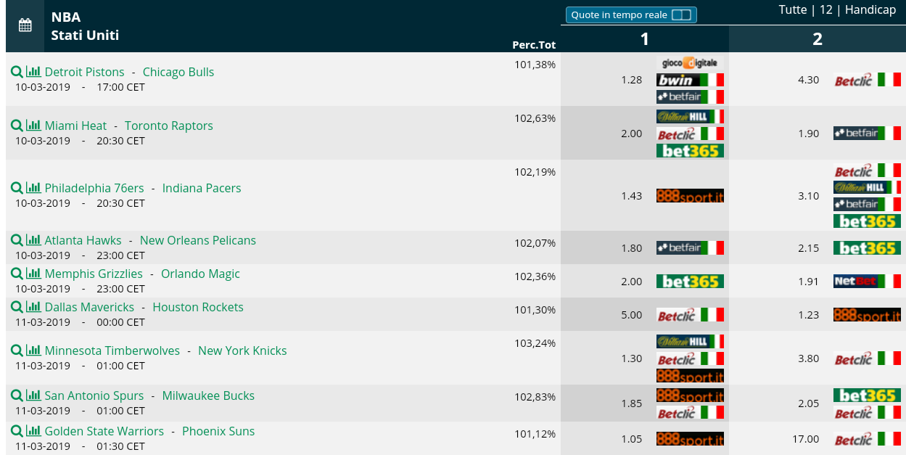Image resolution: width=906 pixels, height=455 pixels.
Task: Open Indiana Pacers team link
Action: (x=202, y=188)
